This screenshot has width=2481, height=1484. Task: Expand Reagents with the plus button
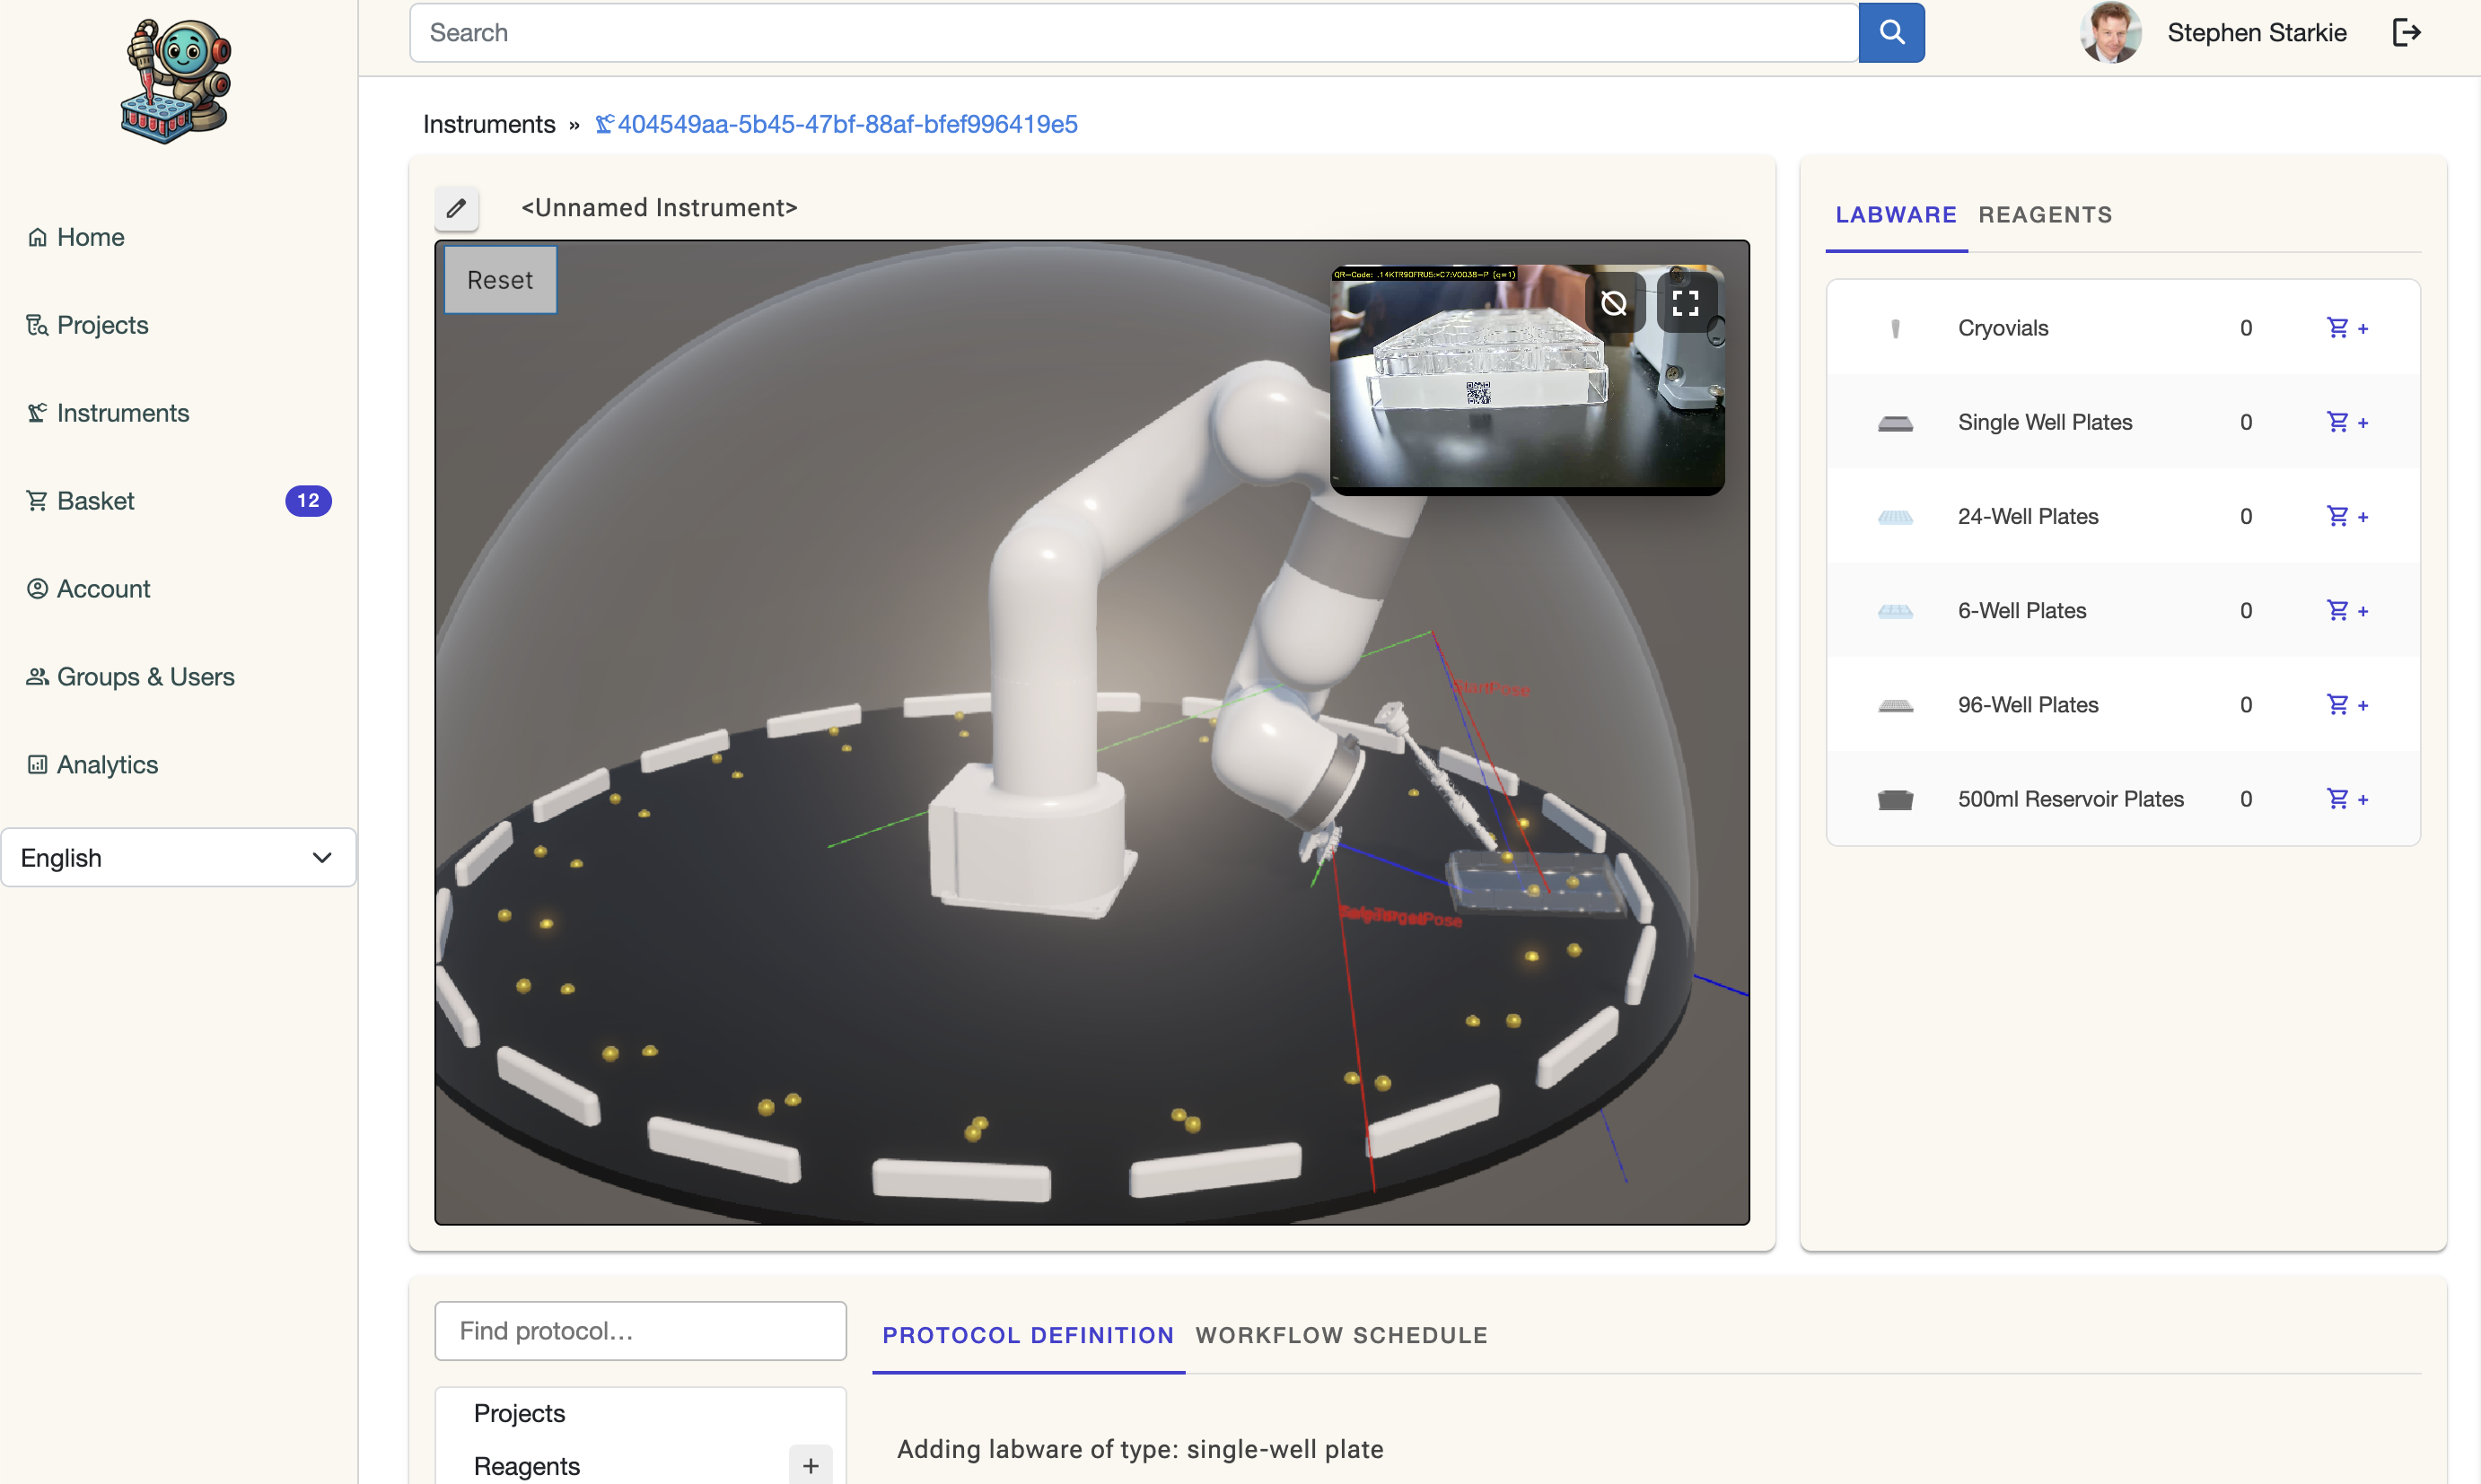811,1465
